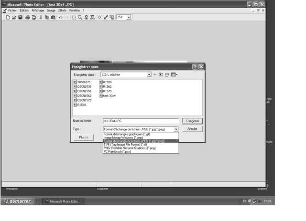Screen dimensions: 306x221
Task: Click the Cut scissors toolbar icon
Action: point(41,17)
